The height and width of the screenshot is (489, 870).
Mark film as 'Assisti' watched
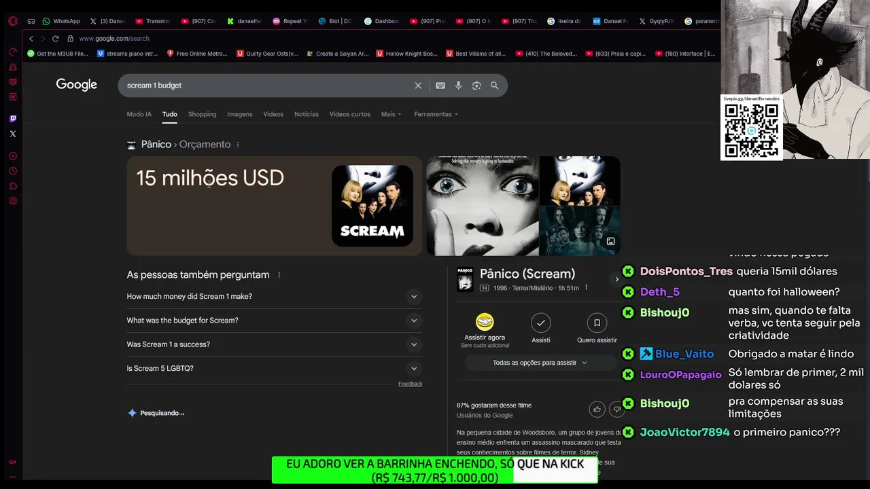point(541,323)
